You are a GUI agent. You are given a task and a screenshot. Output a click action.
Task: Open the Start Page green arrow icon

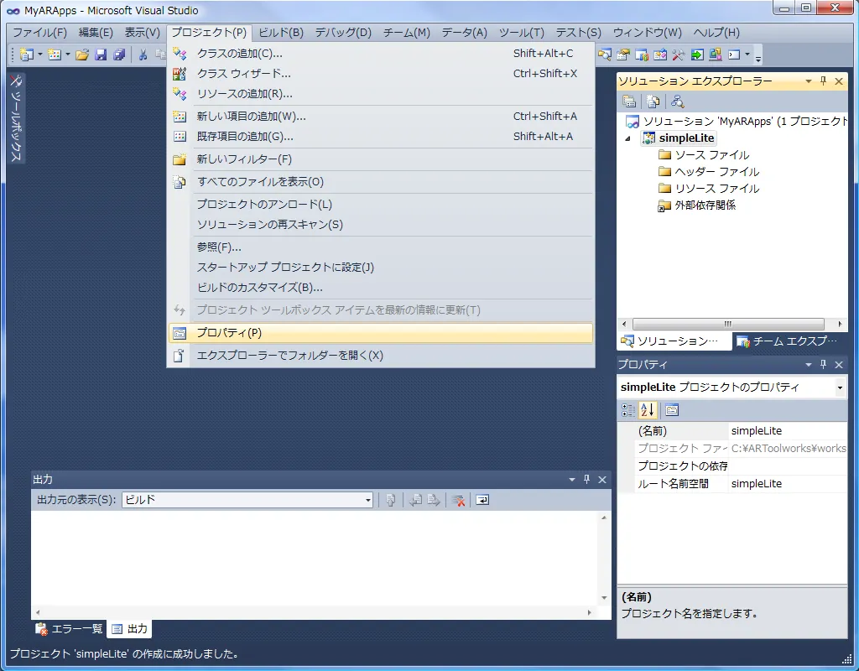coord(697,55)
